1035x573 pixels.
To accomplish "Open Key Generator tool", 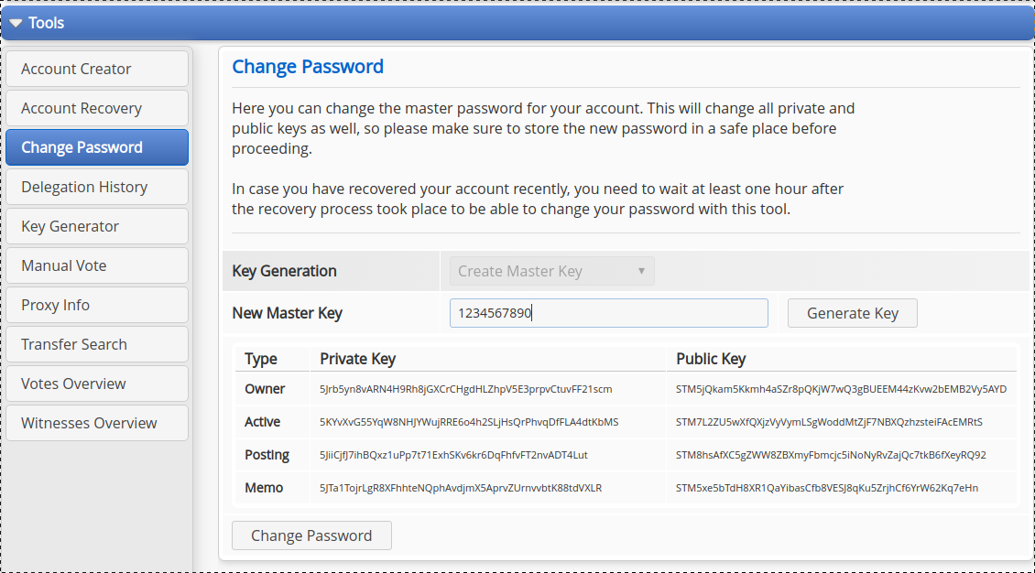I will (x=97, y=226).
